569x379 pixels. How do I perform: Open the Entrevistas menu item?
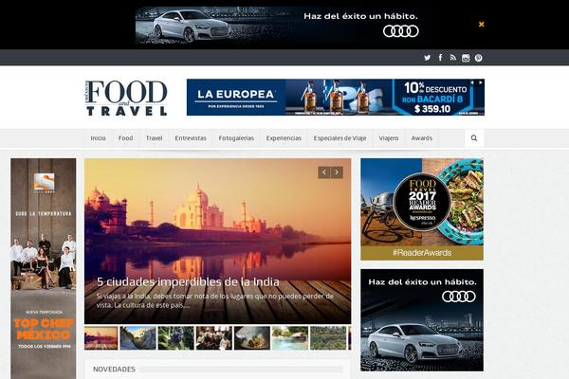click(191, 138)
